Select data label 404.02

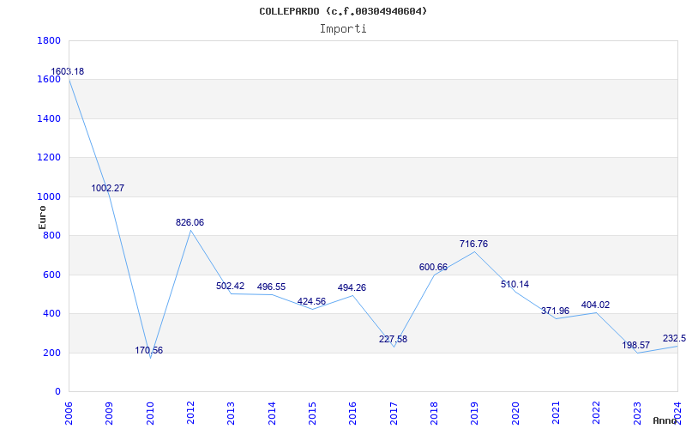pos(595,305)
